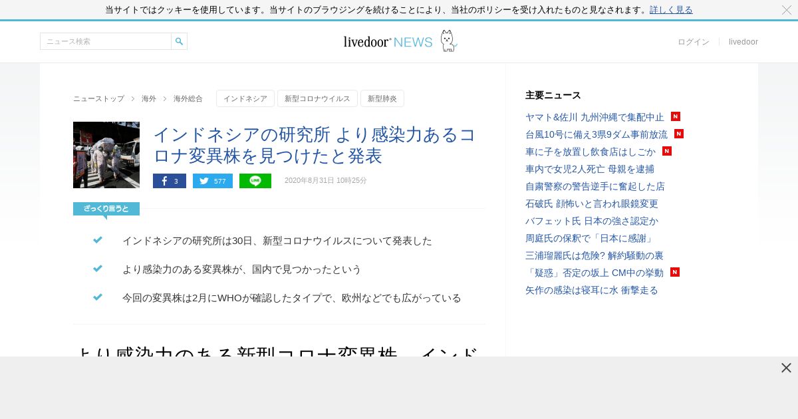Screen dimensions: 798x419
Task: Click the ログイン link
Action: point(694,42)
